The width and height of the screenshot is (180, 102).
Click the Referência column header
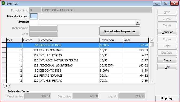(111, 40)
